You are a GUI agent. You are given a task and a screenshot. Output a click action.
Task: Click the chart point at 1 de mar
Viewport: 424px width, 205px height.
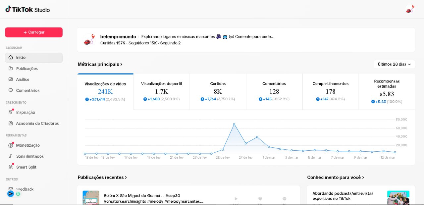(269, 147)
